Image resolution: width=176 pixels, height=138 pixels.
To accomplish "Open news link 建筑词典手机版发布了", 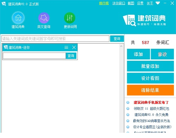I will [x=151, y=103].
